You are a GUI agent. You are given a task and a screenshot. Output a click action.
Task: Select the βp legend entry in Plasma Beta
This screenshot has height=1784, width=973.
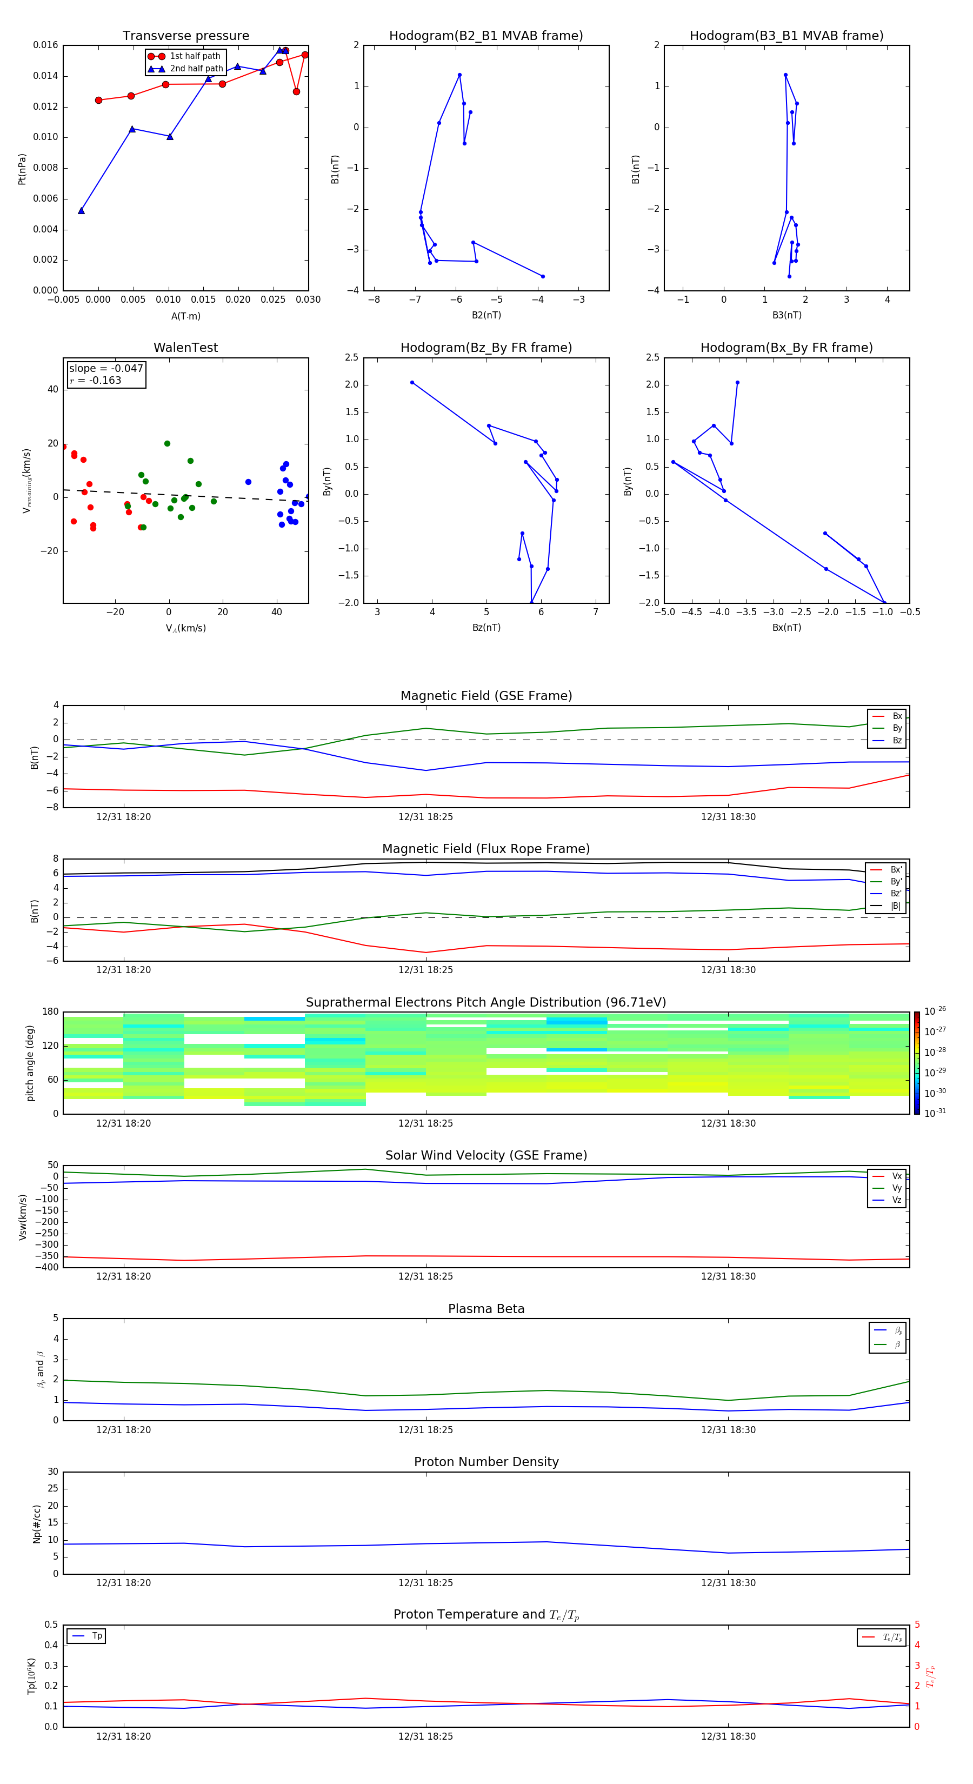pos(888,1330)
